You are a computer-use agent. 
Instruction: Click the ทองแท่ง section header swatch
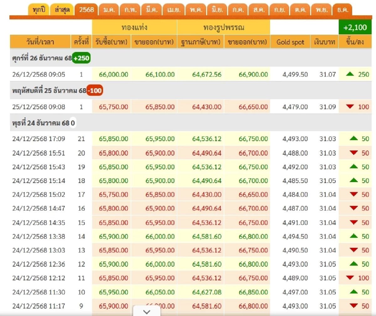tap(134, 28)
